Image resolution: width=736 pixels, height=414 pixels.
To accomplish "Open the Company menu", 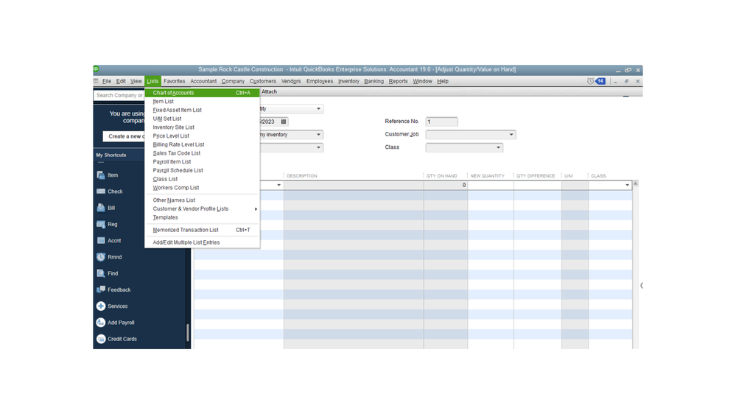I will click(x=233, y=81).
